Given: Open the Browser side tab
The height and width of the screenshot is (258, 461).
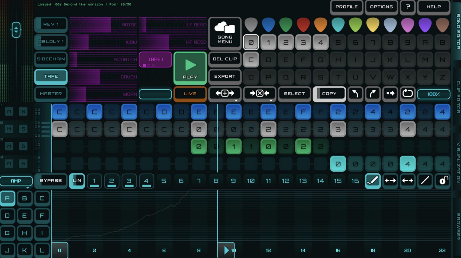Looking at the screenshot, I should point(458,226).
